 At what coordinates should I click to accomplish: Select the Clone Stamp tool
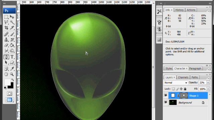coord(6,40)
